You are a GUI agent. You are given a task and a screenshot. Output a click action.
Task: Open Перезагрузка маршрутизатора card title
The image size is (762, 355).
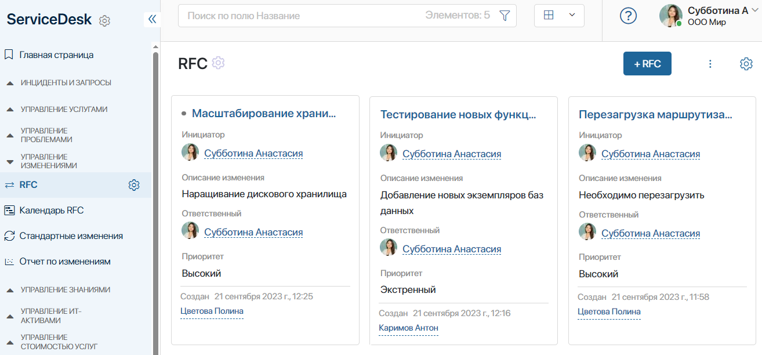(655, 114)
